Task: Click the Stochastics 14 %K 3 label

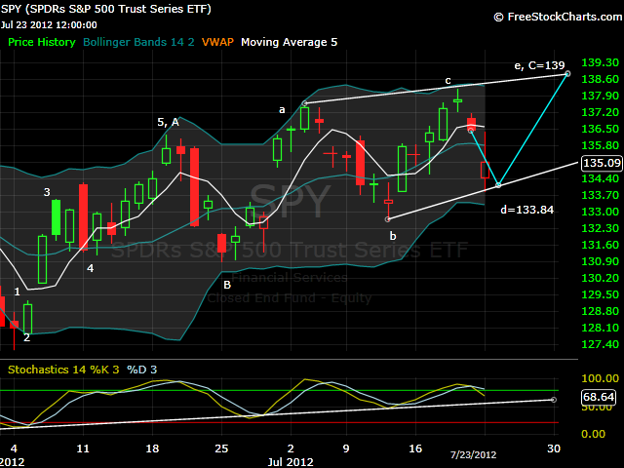Action: pos(63,370)
